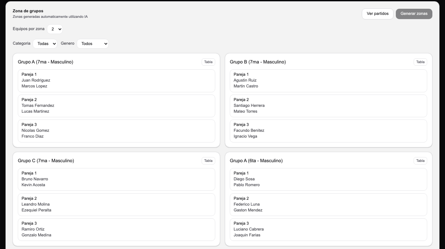Select Pareja 1 card with Agustin Ruiz
Screen dimensions: 445x249
tap(328, 81)
